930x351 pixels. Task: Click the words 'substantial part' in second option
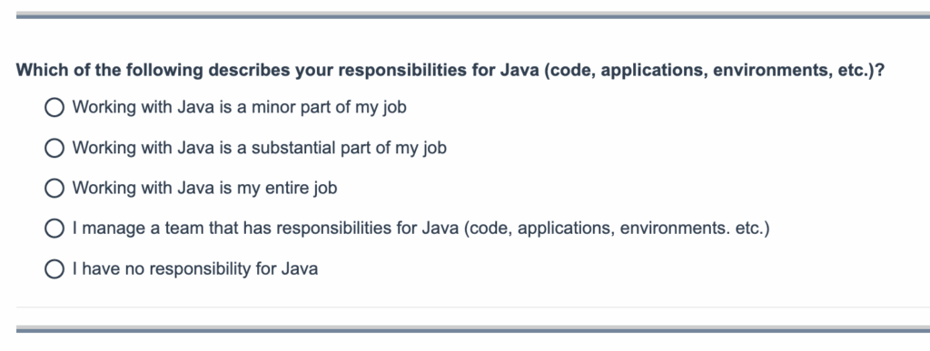tap(312, 148)
